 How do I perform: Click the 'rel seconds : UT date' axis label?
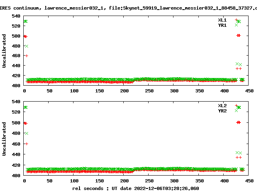pyautogui.click(x=136, y=188)
